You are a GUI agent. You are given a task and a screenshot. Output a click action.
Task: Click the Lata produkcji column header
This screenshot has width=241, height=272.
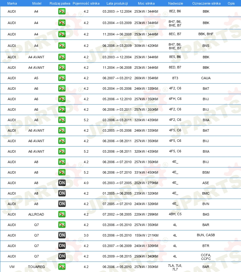point(117,3)
